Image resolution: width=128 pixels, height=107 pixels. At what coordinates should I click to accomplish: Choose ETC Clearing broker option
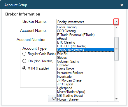pos(85,42)
